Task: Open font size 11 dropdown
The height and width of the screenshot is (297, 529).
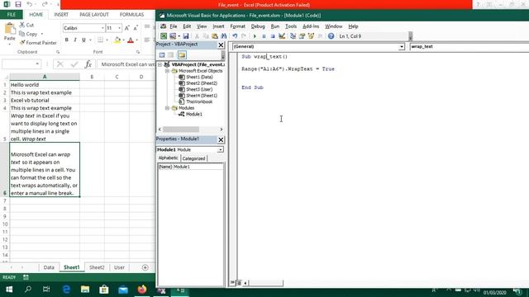Action: pyautogui.click(x=119, y=28)
